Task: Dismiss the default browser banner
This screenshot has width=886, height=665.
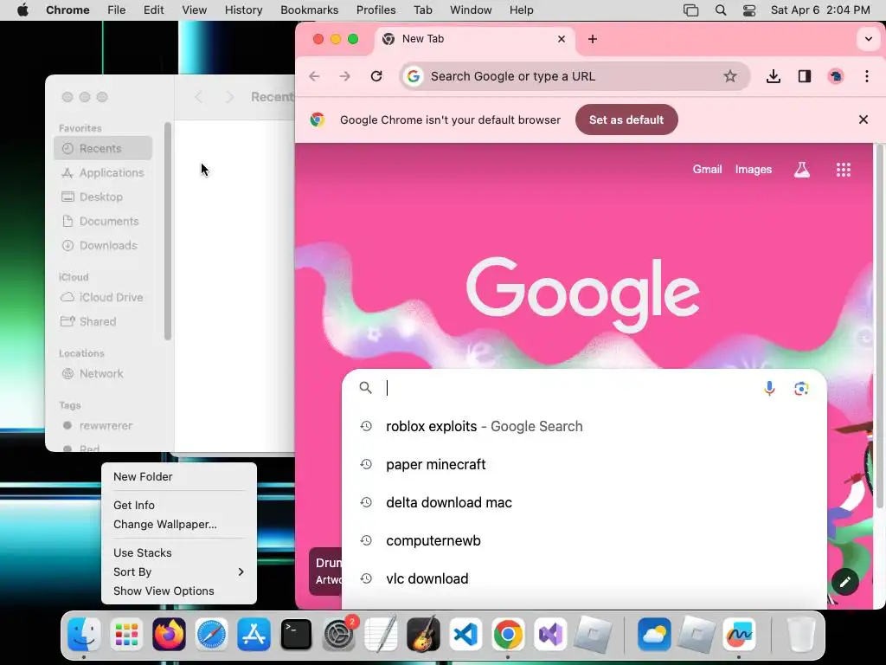Action: pyautogui.click(x=863, y=119)
